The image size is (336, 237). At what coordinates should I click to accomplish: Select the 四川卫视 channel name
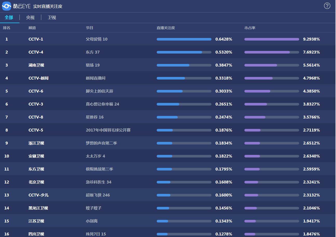coord(36,234)
